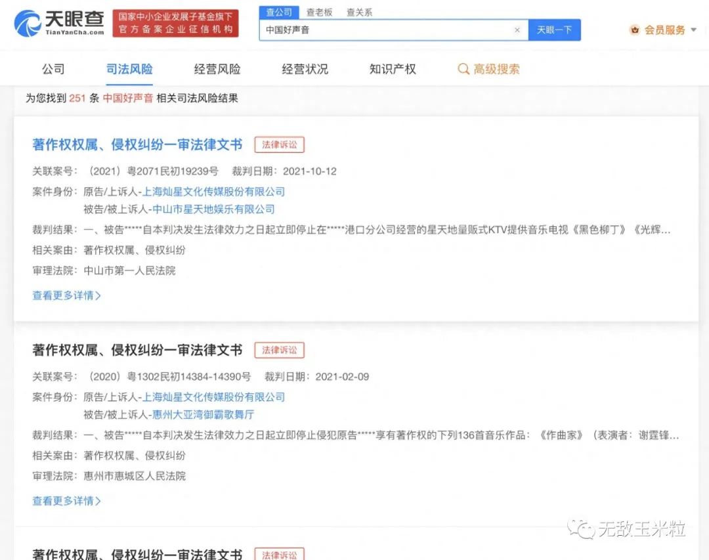Open the plaintiff link in the 惠州 case
Image resolution: width=709 pixels, height=560 pixels.
[213, 397]
